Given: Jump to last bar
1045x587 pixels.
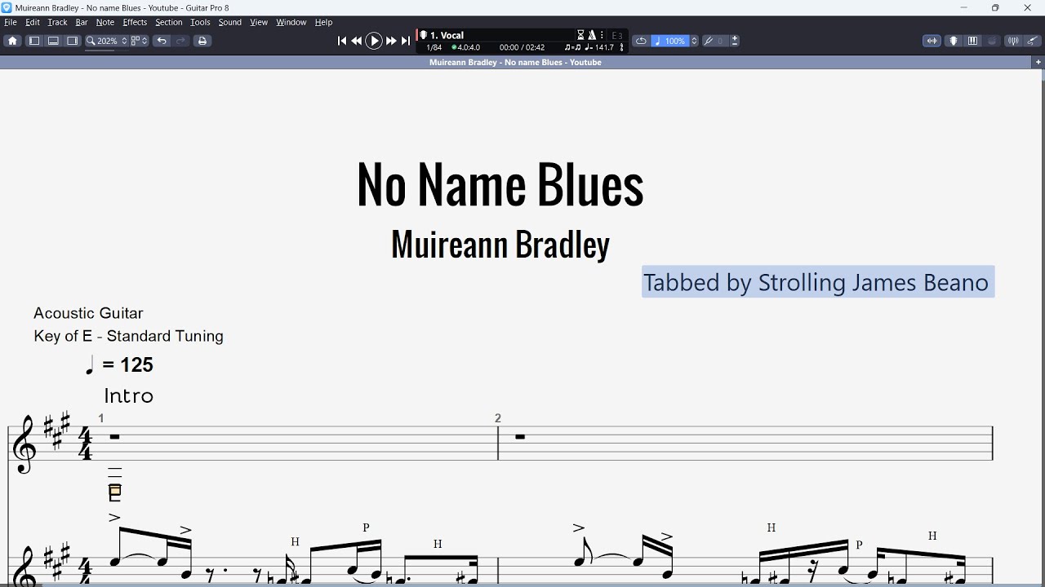Looking at the screenshot, I should pos(406,41).
